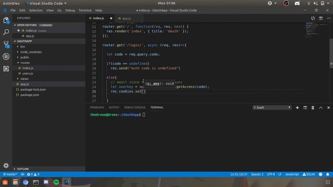Switch to the Problems panel tab
The height and width of the screenshot is (187, 333).
click(x=97, y=108)
